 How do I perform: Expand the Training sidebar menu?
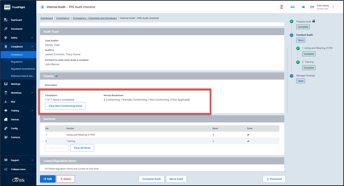tap(32, 111)
